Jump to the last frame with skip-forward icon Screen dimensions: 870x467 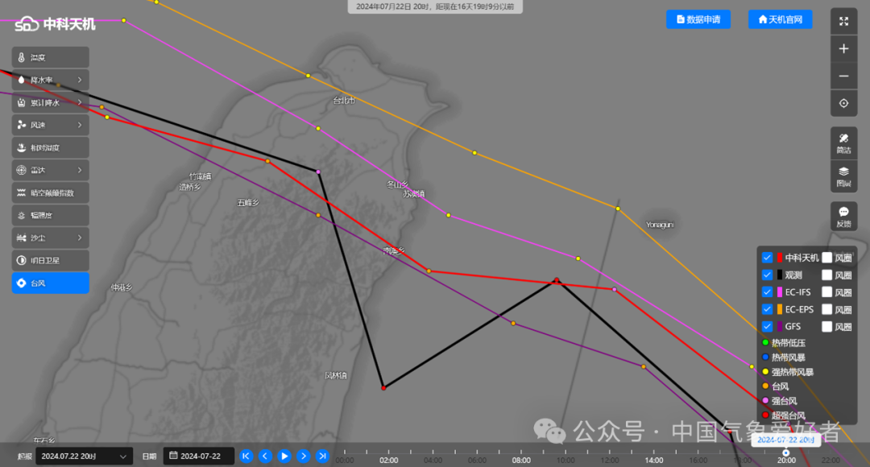(x=322, y=456)
